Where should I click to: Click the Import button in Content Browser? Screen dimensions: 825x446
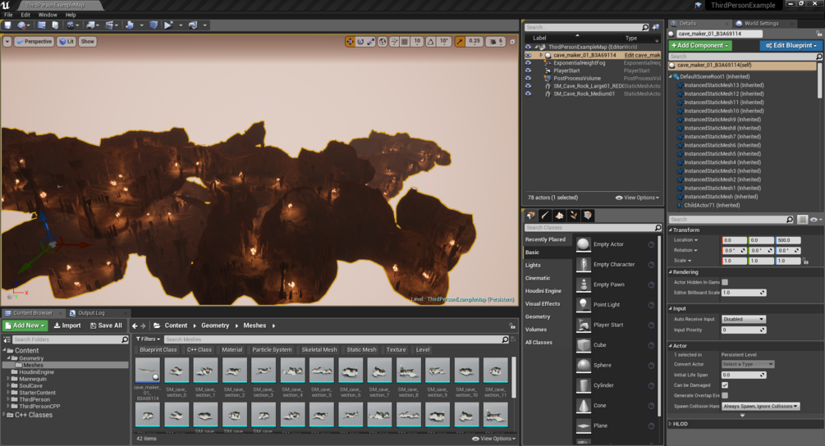point(67,325)
